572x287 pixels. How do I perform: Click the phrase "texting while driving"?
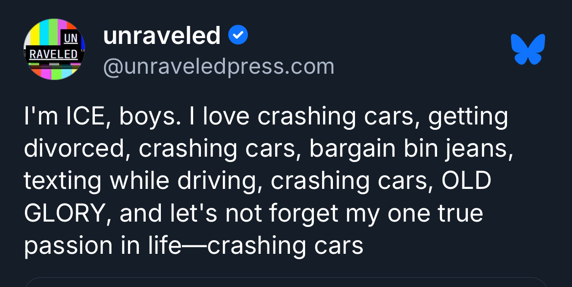141,181
